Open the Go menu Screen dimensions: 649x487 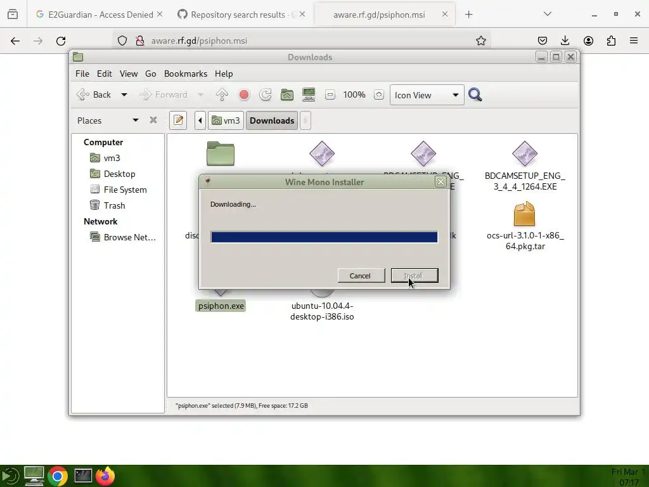coord(151,74)
